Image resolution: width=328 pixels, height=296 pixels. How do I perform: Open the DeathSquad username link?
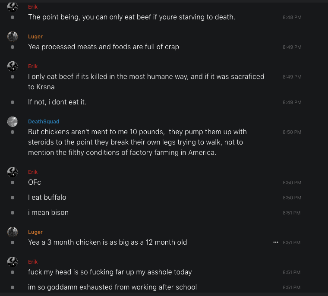[x=44, y=122]
